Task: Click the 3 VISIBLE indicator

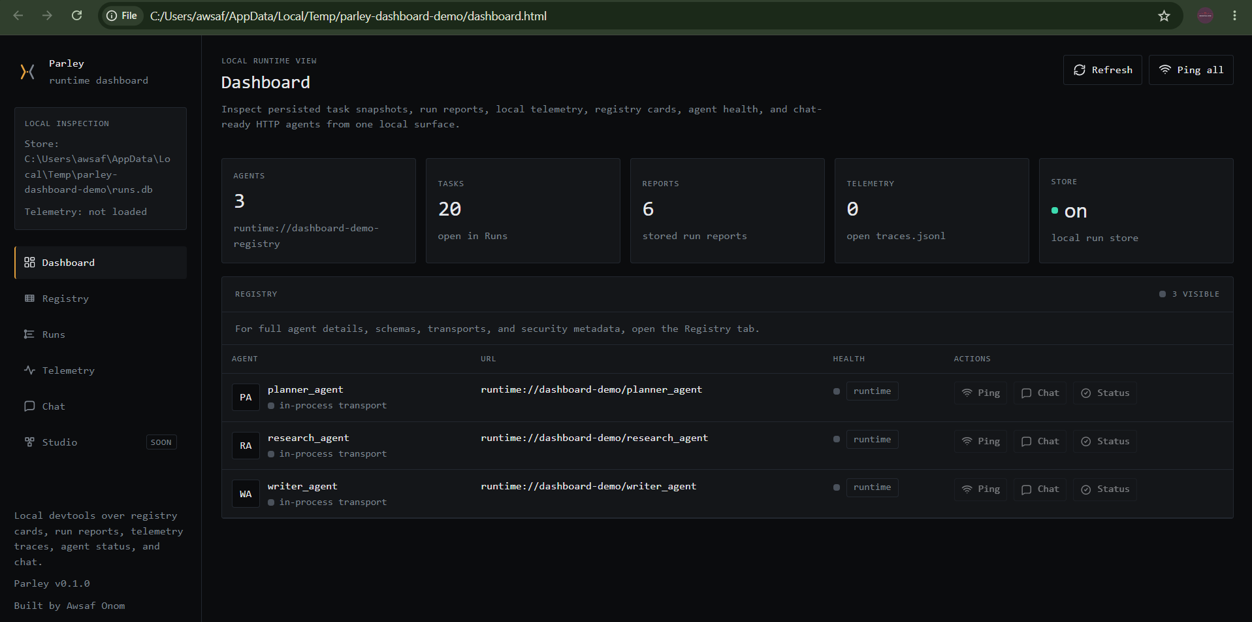Action: click(1189, 294)
